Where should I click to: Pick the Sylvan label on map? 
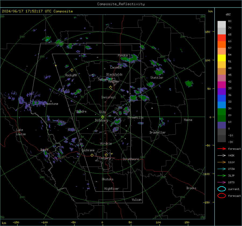[103, 80]
